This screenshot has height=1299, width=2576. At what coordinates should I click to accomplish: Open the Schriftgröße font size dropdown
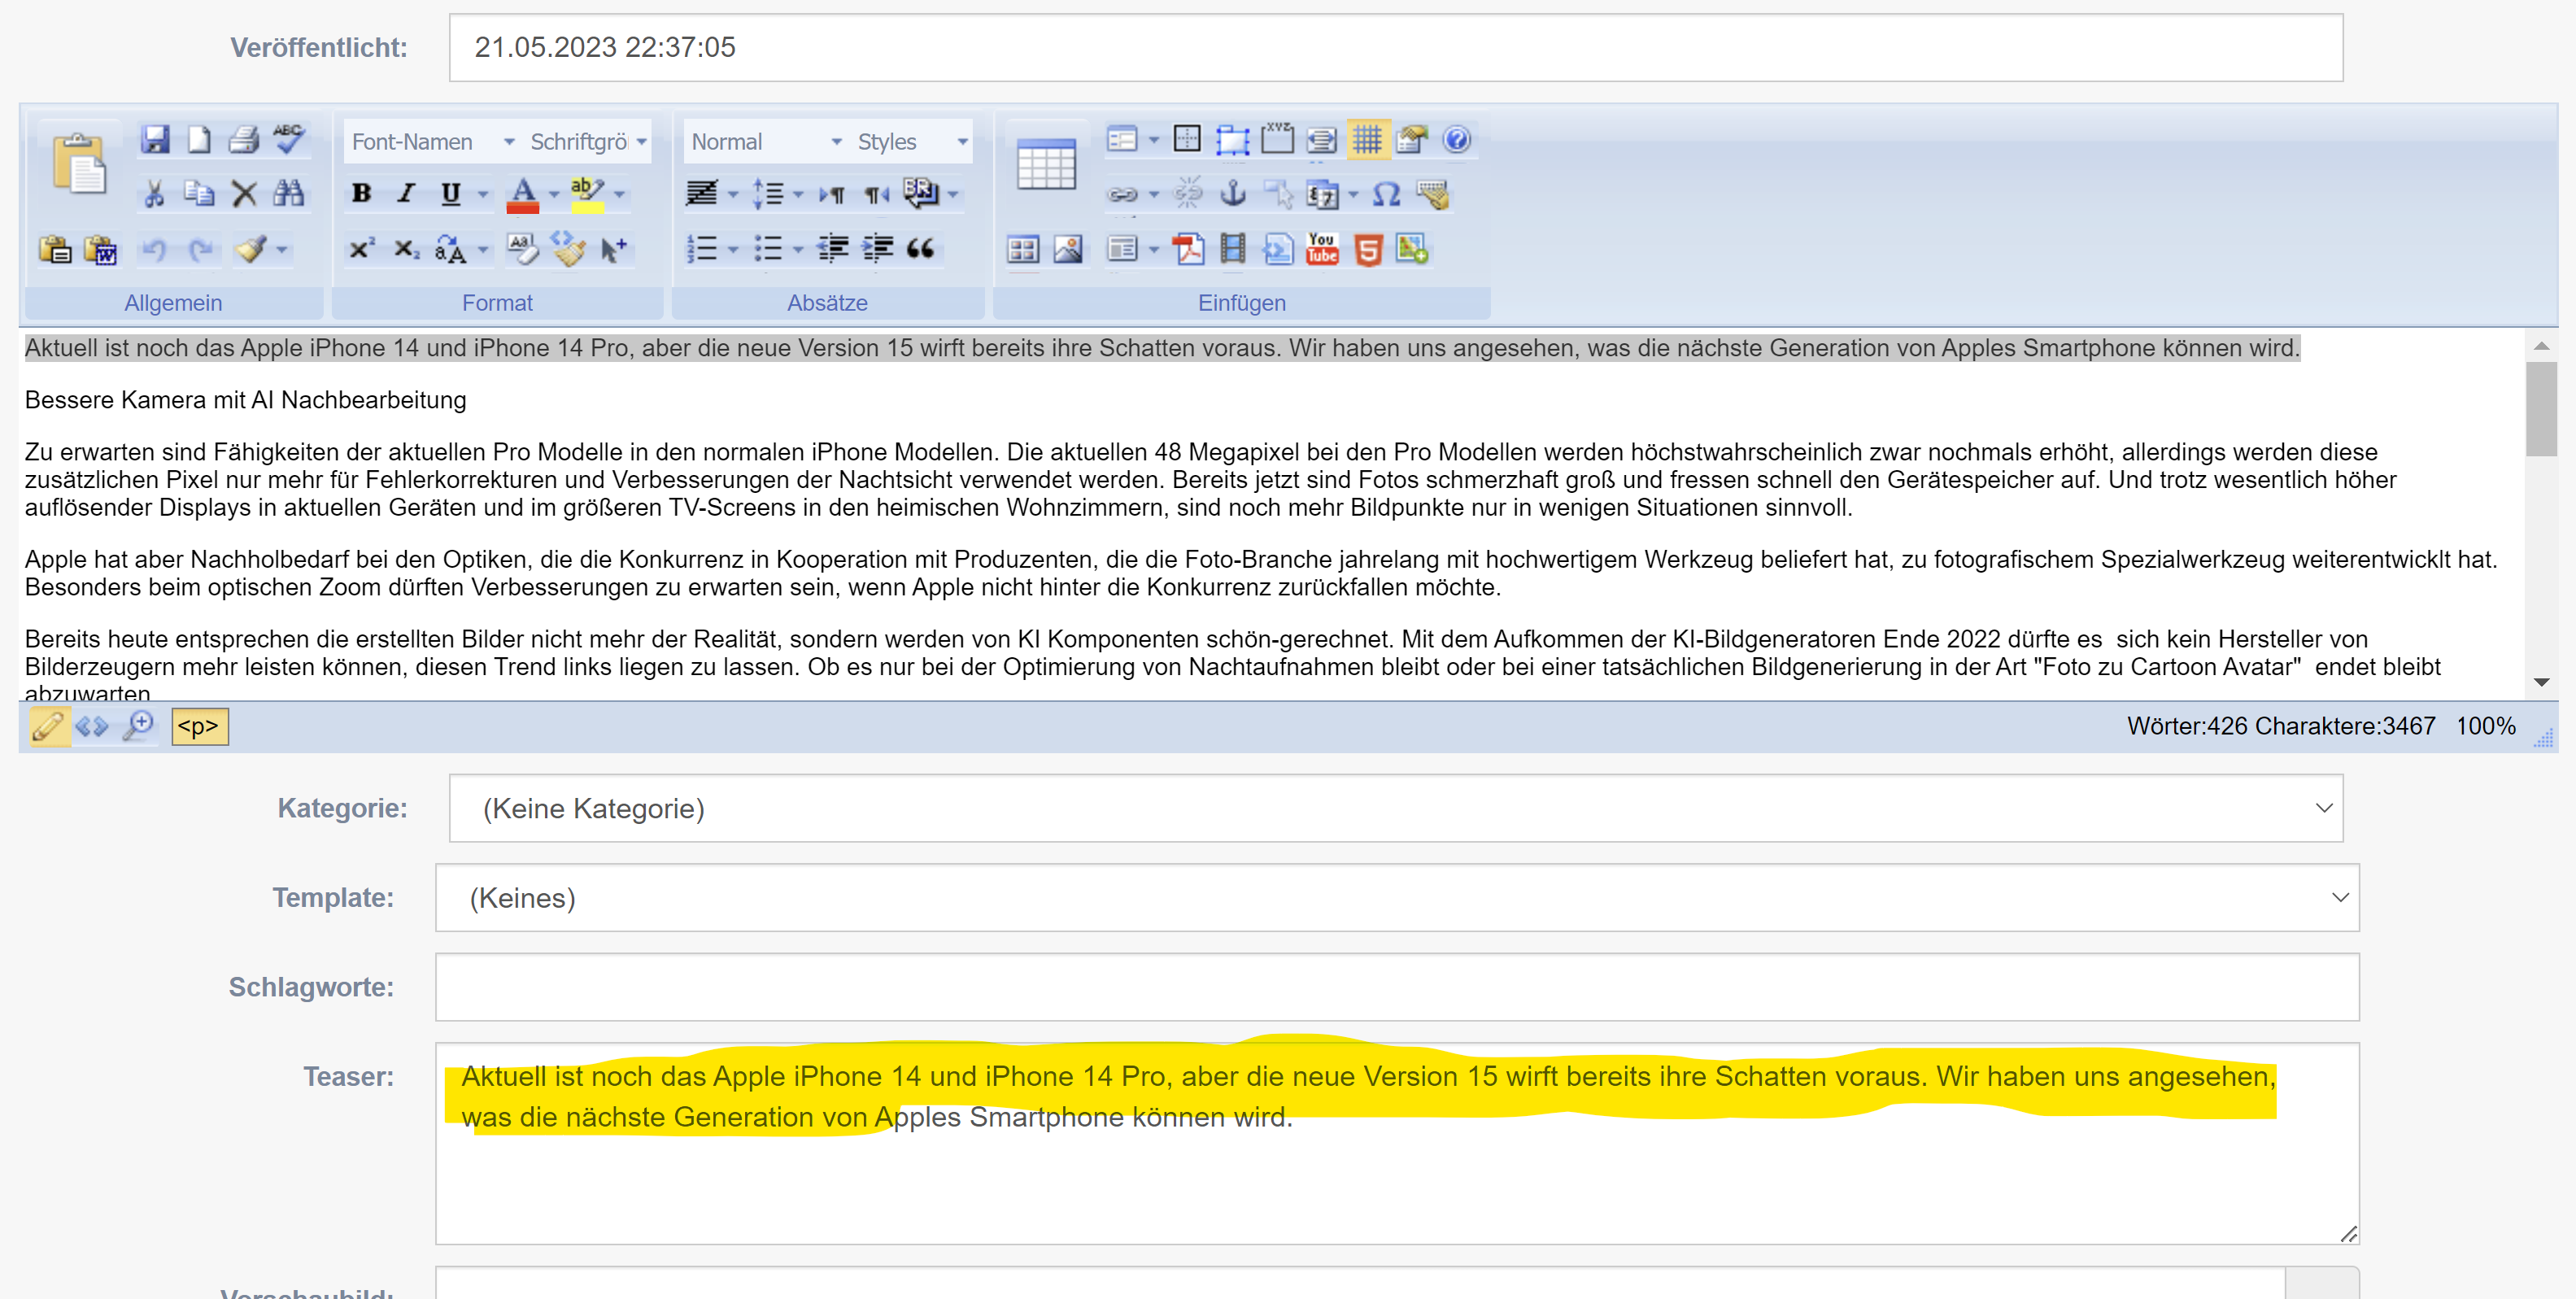click(588, 142)
